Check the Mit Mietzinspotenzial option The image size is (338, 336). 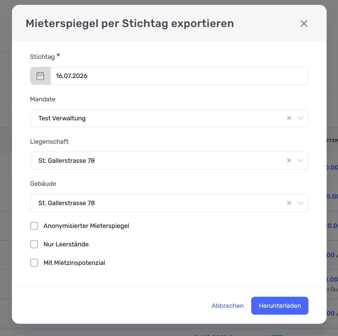point(34,263)
